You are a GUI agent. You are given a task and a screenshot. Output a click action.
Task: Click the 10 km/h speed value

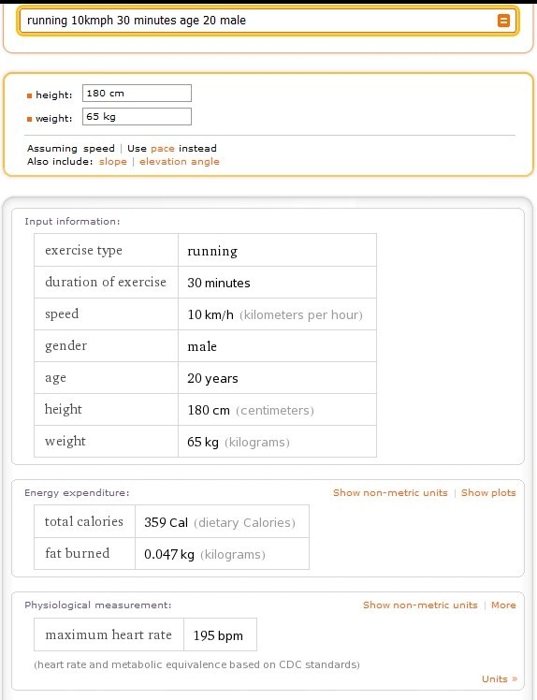pyautogui.click(x=210, y=314)
